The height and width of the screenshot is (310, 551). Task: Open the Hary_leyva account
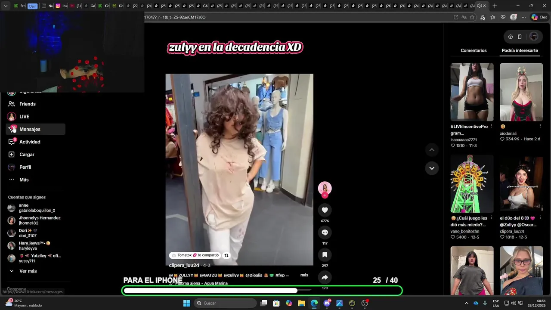35,246
